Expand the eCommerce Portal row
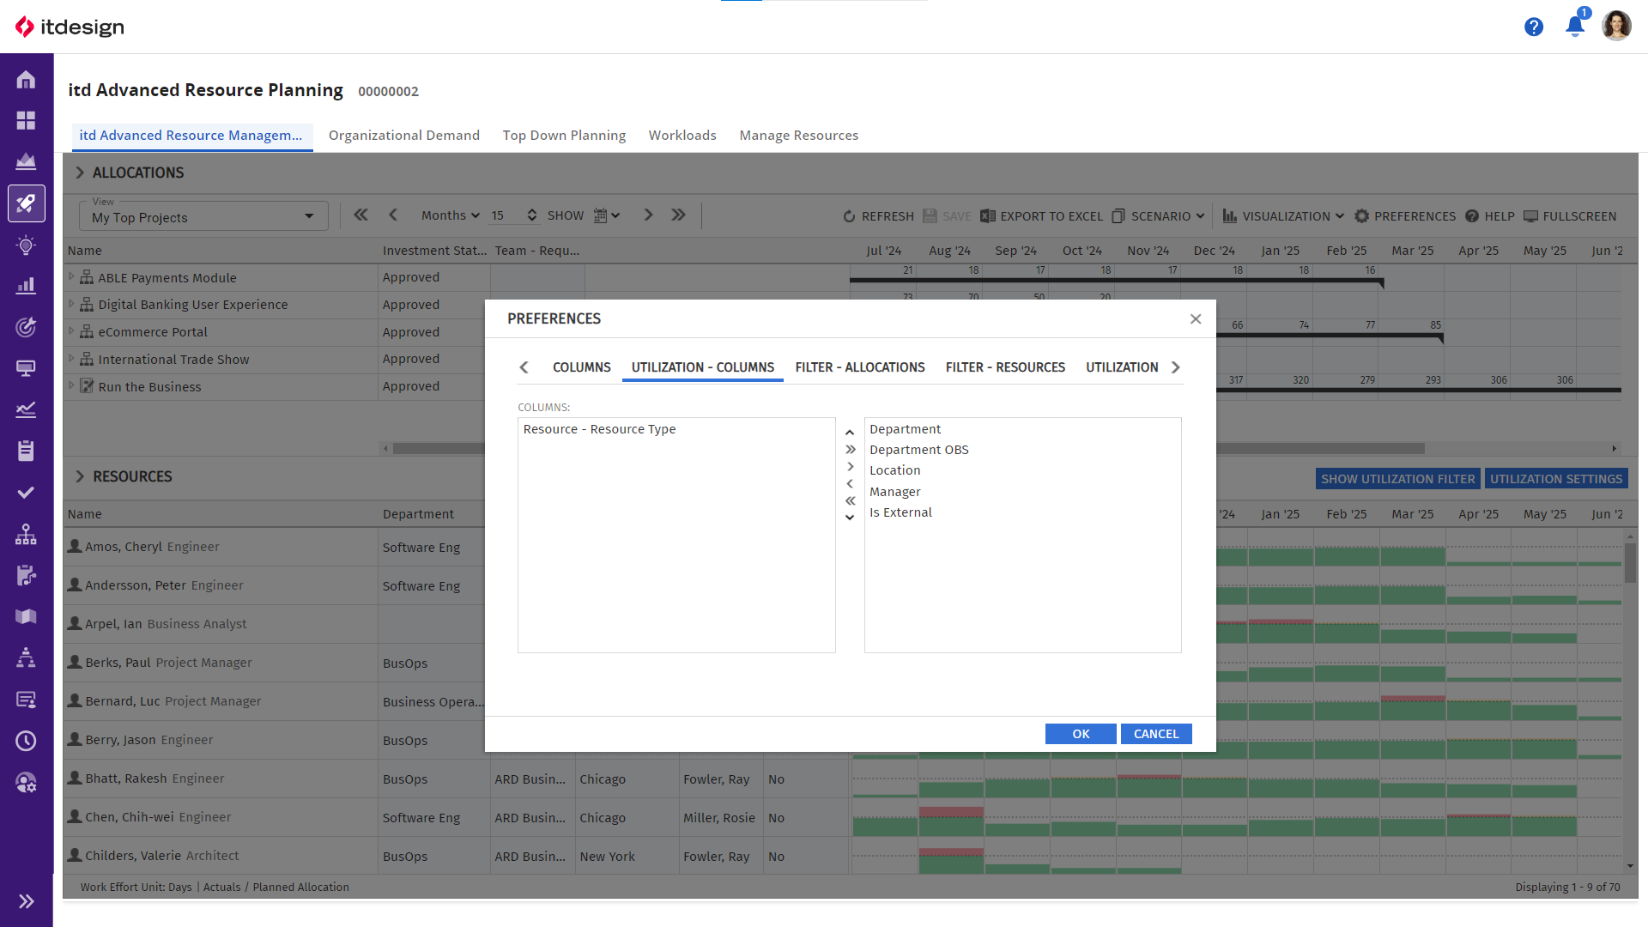This screenshot has height=927, width=1648. click(x=71, y=331)
